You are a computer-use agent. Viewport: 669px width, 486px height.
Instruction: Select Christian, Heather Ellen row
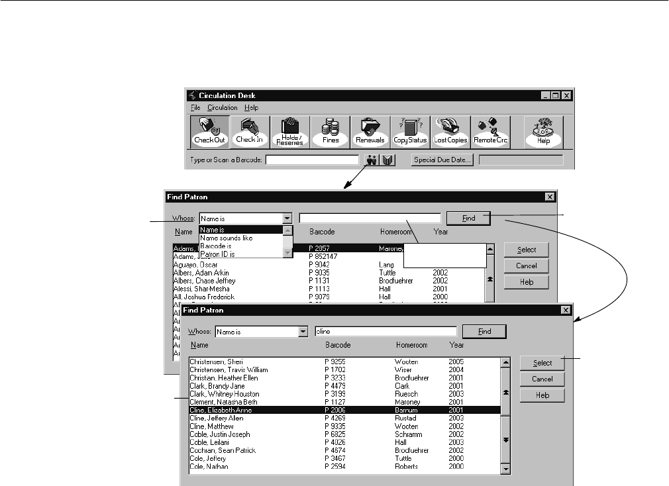click(344, 377)
